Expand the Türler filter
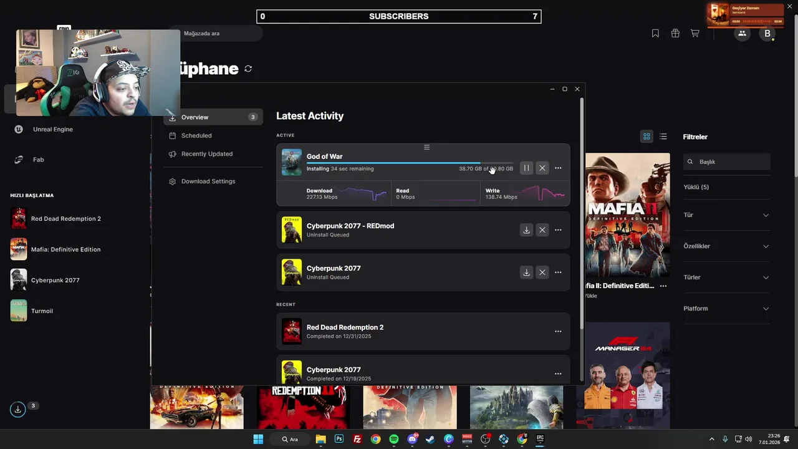 tap(726, 278)
